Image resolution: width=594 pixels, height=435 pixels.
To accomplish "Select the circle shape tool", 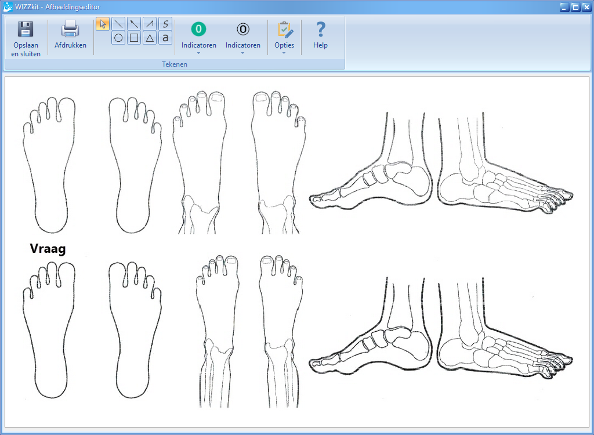I will click(x=118, y=38).
